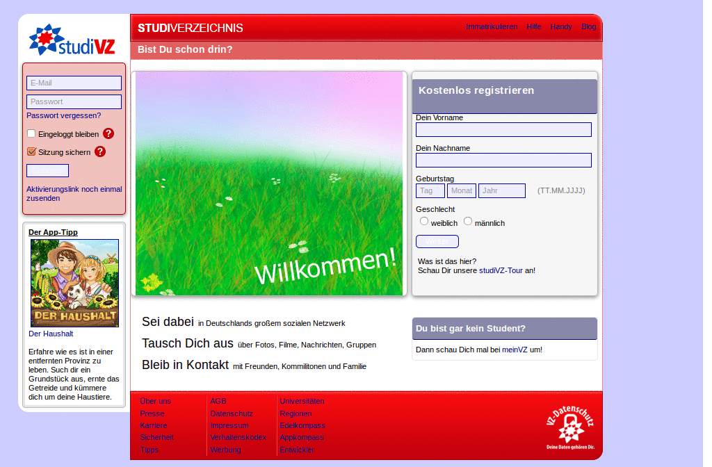Click the STUDIVERZEICHNIS header title
This screenshot has height=467, width=712.
coord(191,28)
